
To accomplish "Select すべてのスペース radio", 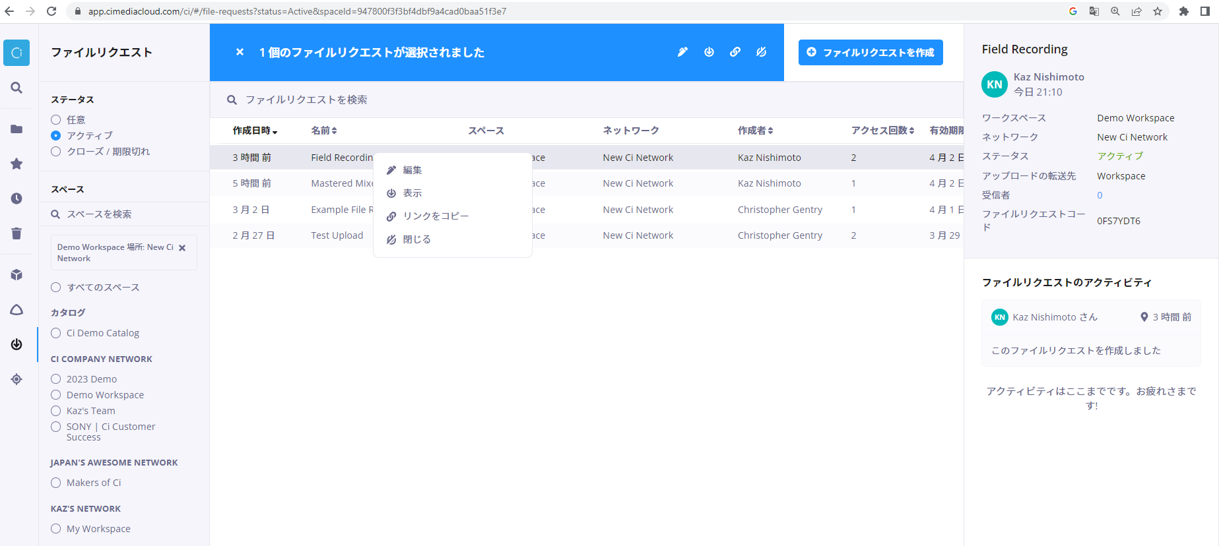I will [56, 288].
